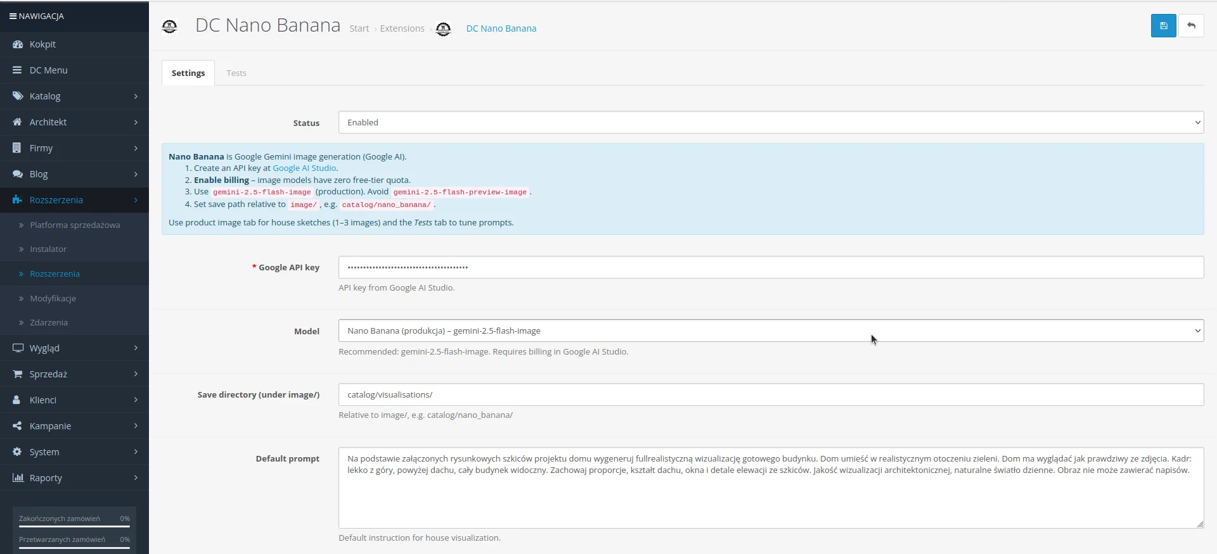This screenshot has height=554, width=1217.
Task: Click the DC Nano Banana breadcrumb link
Action: pyautogui.click(x=501, y=28)
